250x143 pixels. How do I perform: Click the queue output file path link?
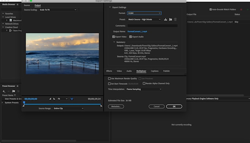pos(210,22)
